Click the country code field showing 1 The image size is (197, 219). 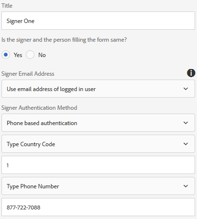pos(98,165)
